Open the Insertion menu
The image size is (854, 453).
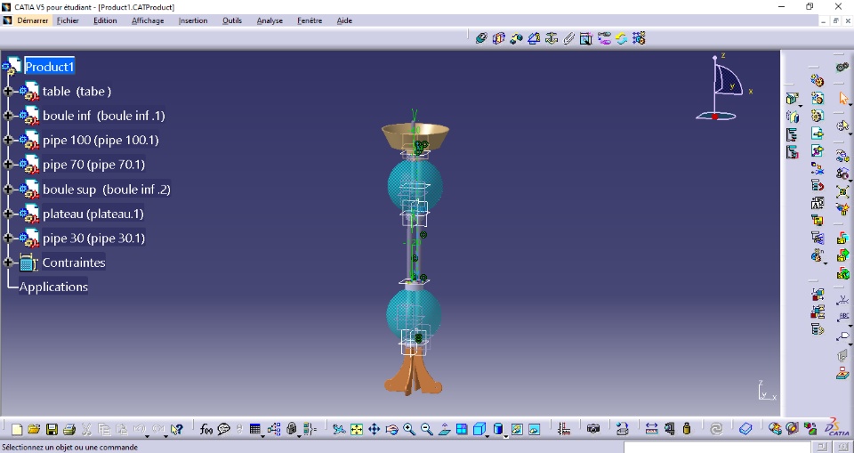[x=193, y=20]
